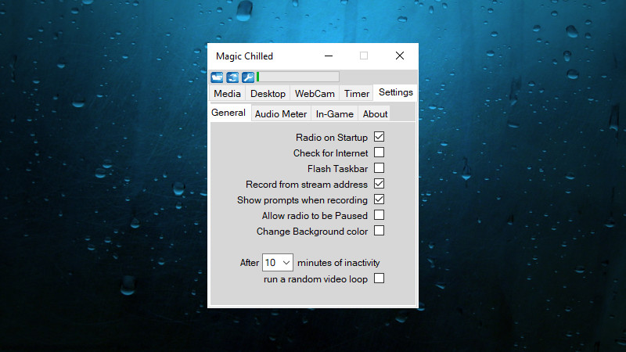Enable Flash Taskbar checkbox

[380, 168]
